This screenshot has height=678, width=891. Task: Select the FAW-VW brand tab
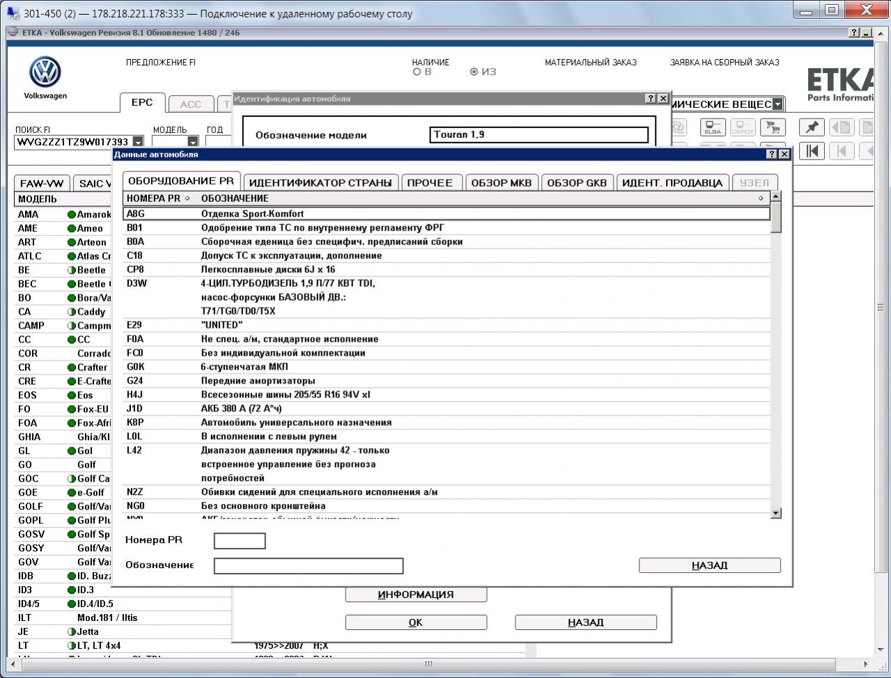pyautogui.click(x=42, y=183)
